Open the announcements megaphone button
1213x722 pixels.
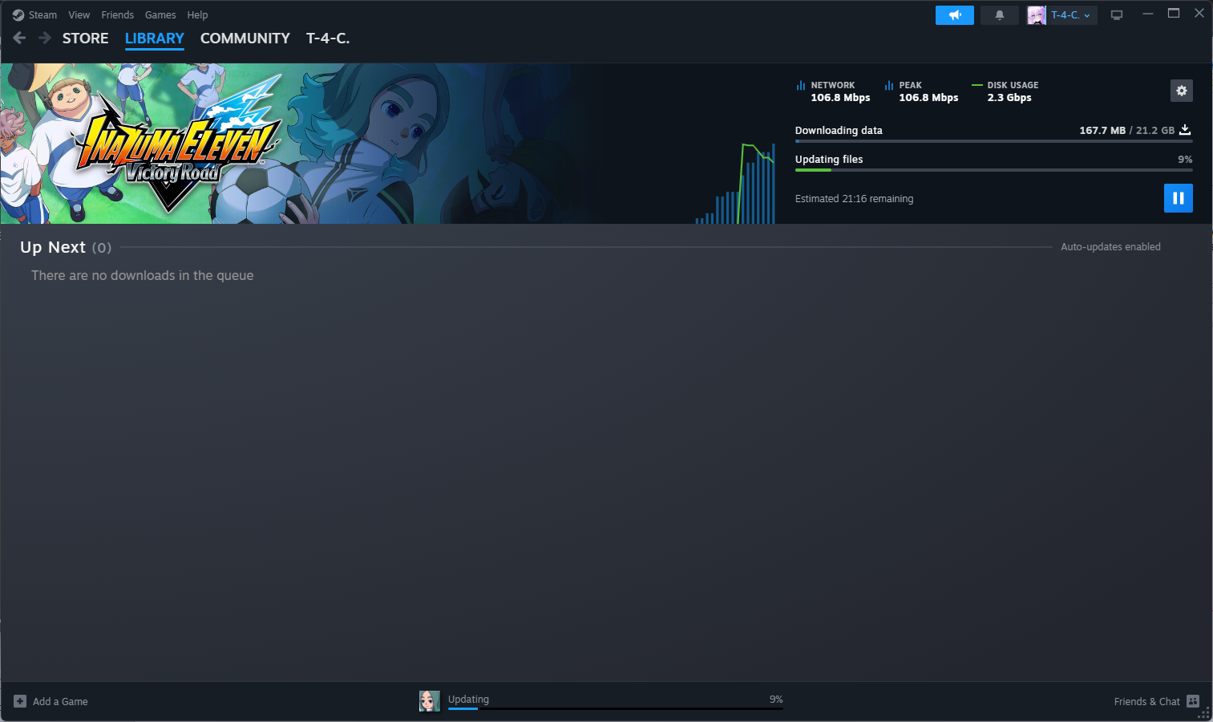point(955,15)
